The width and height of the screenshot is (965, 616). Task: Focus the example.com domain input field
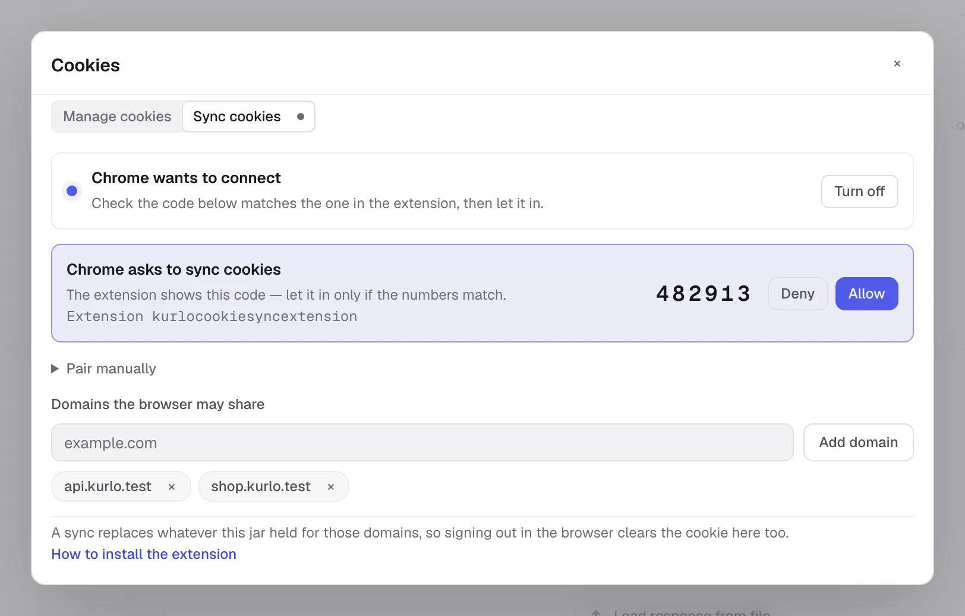(422, 442)
